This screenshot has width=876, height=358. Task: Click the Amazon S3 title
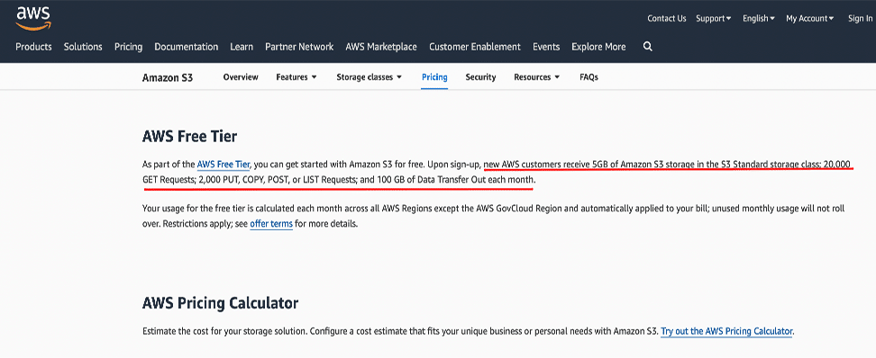168,77
